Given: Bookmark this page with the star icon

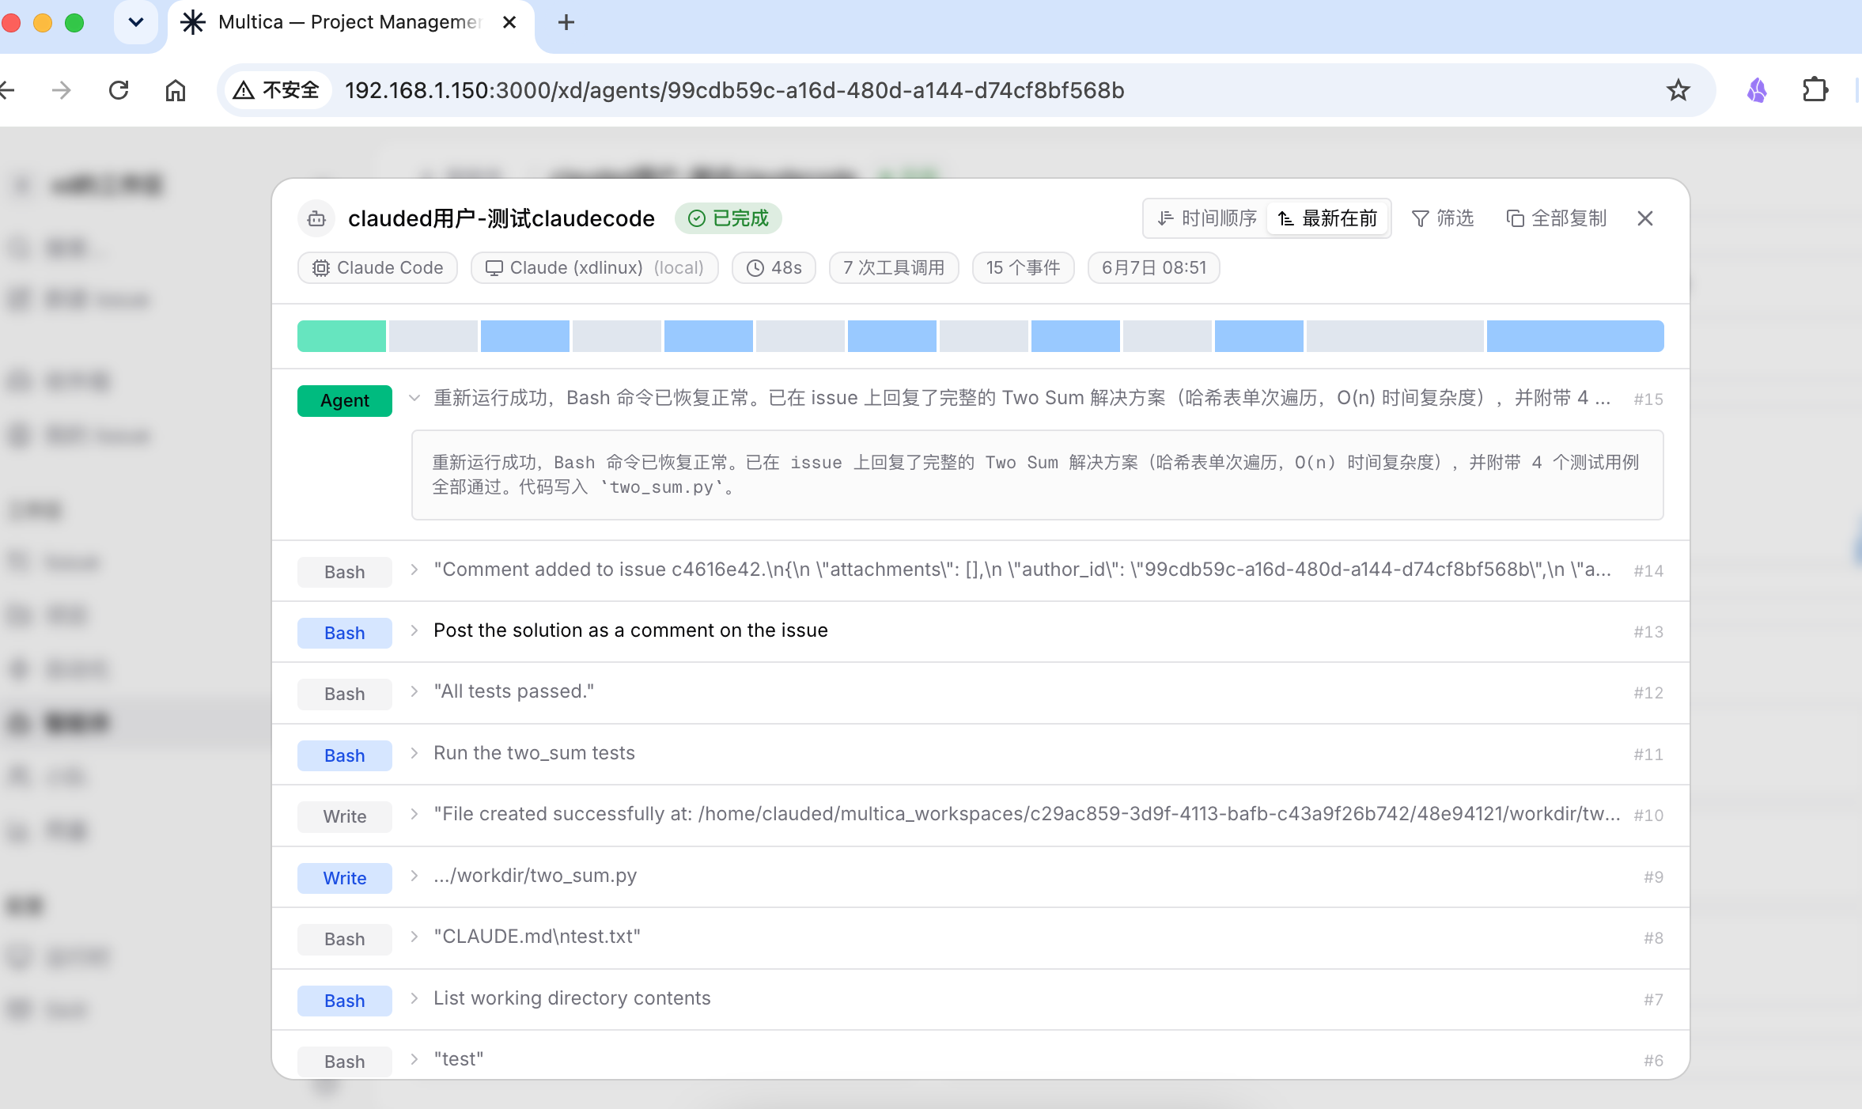Looking at the screenshot, I should click(1678, 90).
